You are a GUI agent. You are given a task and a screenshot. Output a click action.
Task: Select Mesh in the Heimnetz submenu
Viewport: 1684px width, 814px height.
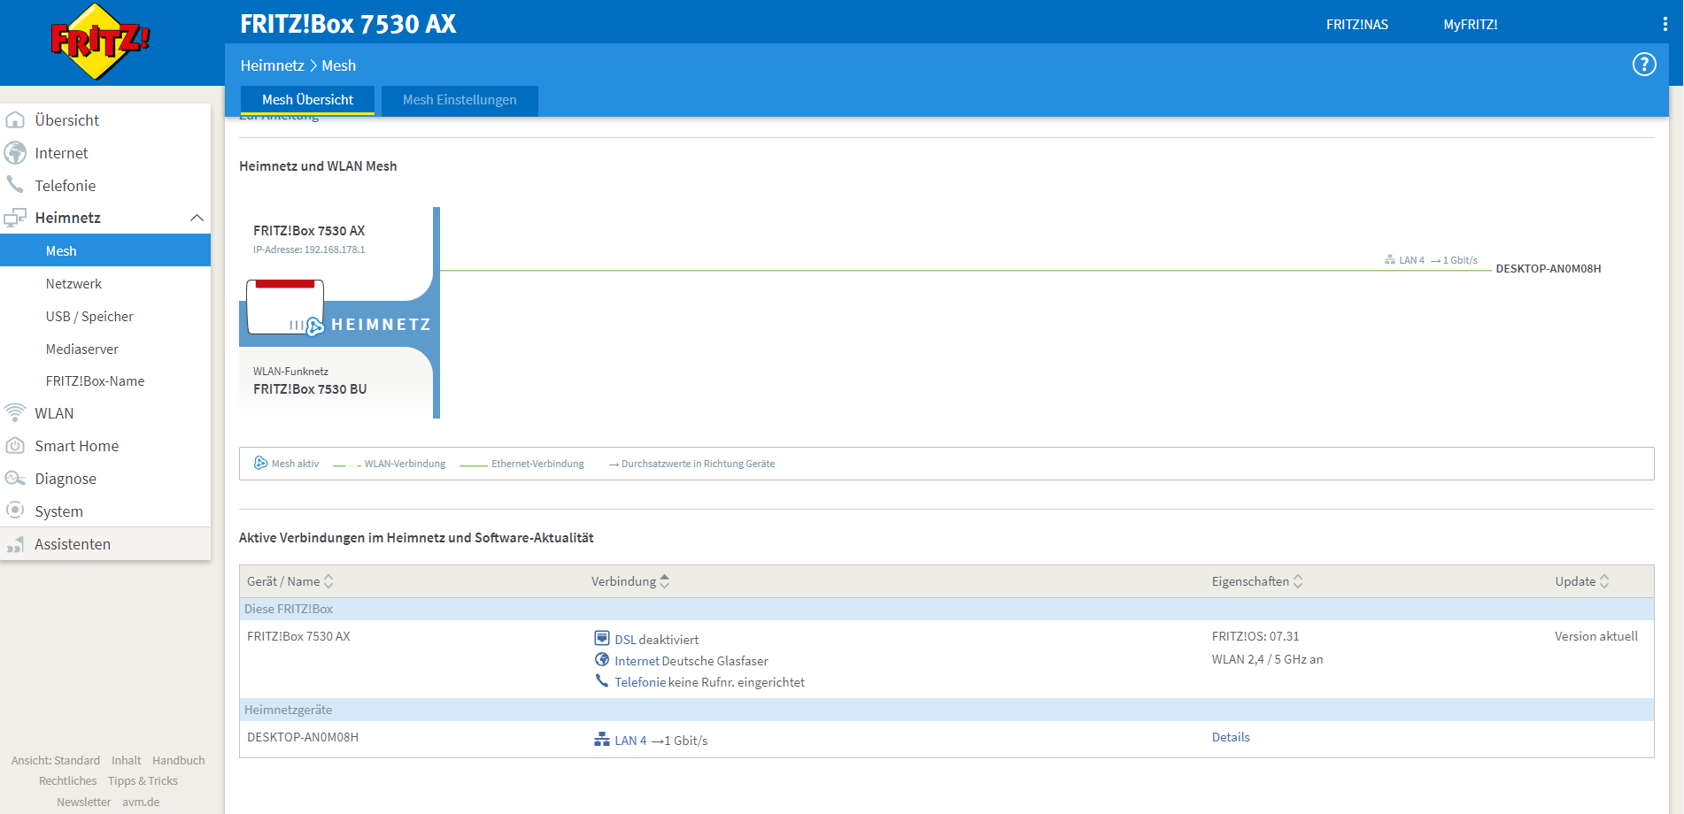click(105, 251)
